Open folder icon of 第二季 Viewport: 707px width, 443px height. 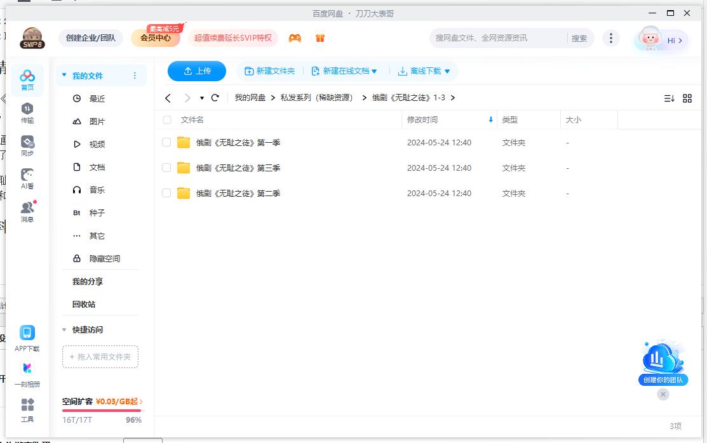[x=184, y=193]
